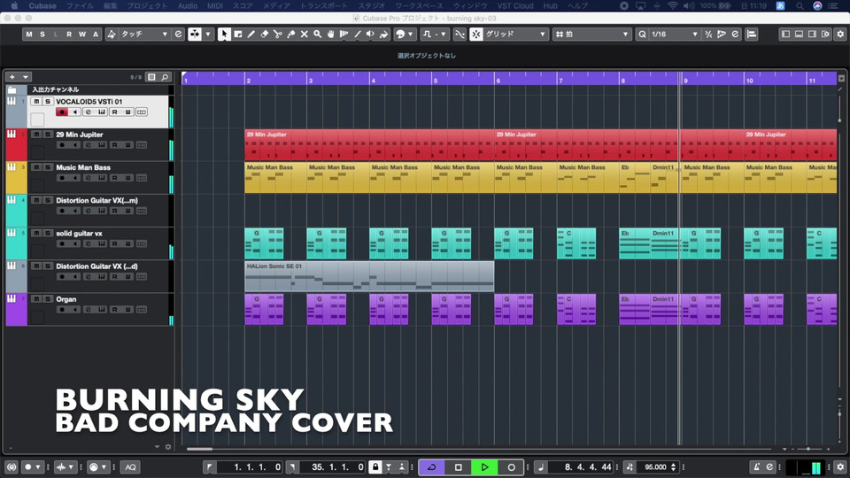Viewport: 850px width, 478px height.
Task: Select the Line tool
Action: (x=357, y=35)
